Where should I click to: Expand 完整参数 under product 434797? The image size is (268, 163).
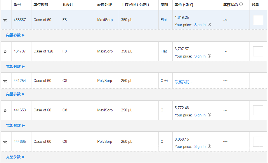click(x=15, y=67)
